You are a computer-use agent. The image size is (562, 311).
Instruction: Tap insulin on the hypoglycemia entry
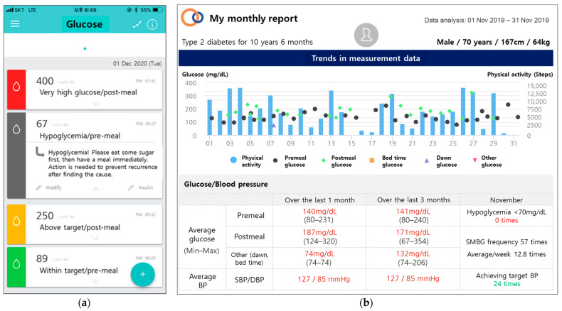click(x=139, y=188)
